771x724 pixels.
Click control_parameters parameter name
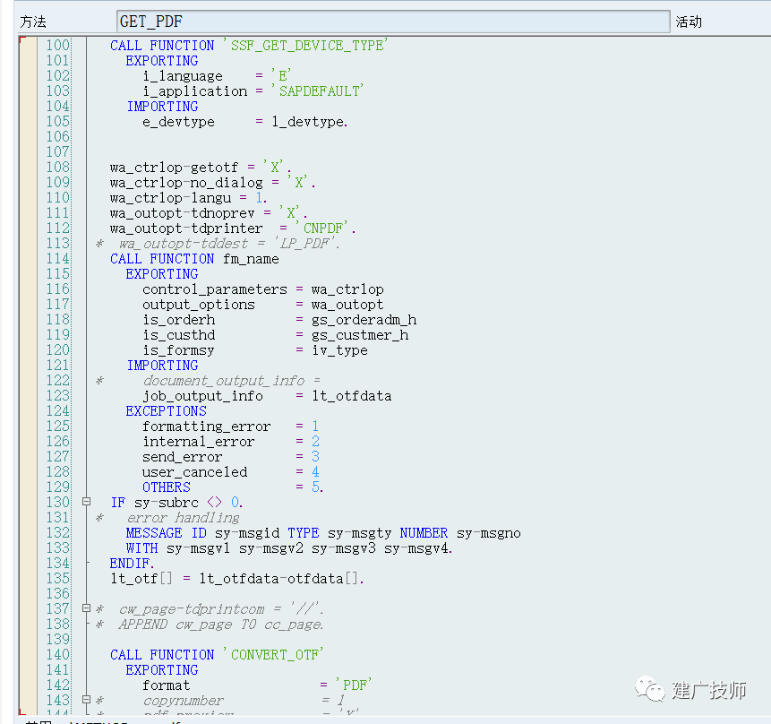tap(215, 289)
